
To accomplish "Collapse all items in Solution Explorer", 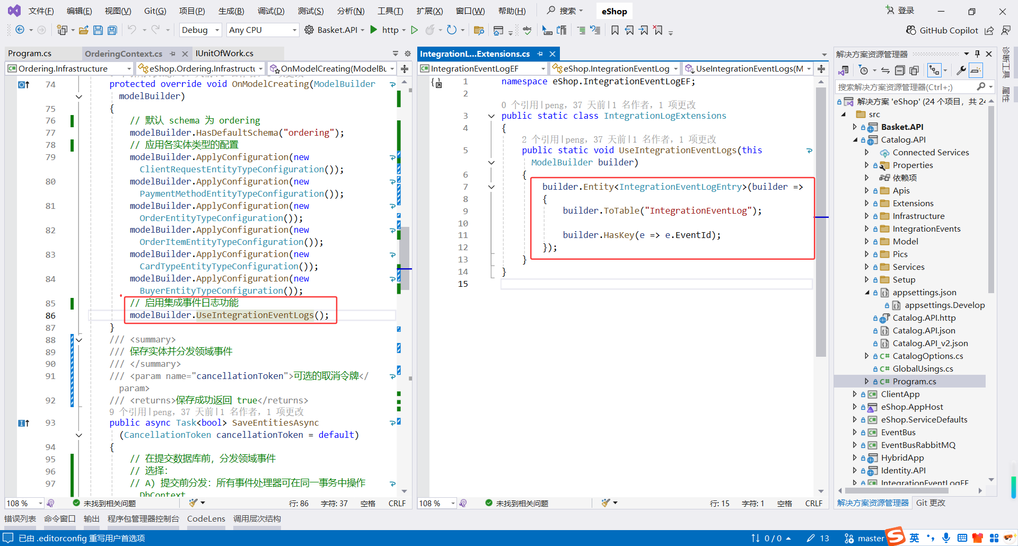I will point(900,71).
